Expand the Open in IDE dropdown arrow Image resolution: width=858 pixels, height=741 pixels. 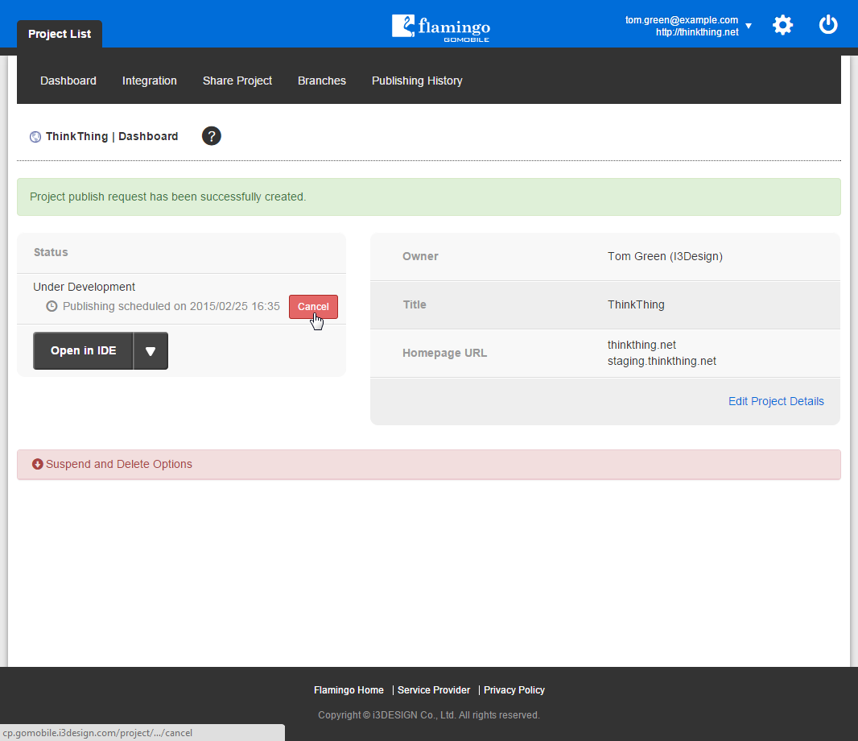(x=151, y=351)
